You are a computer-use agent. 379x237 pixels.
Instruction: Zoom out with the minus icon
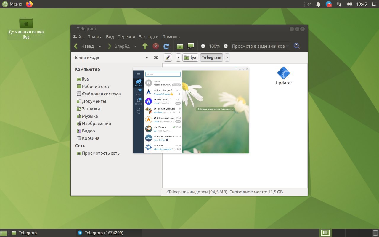coord(203,46)
